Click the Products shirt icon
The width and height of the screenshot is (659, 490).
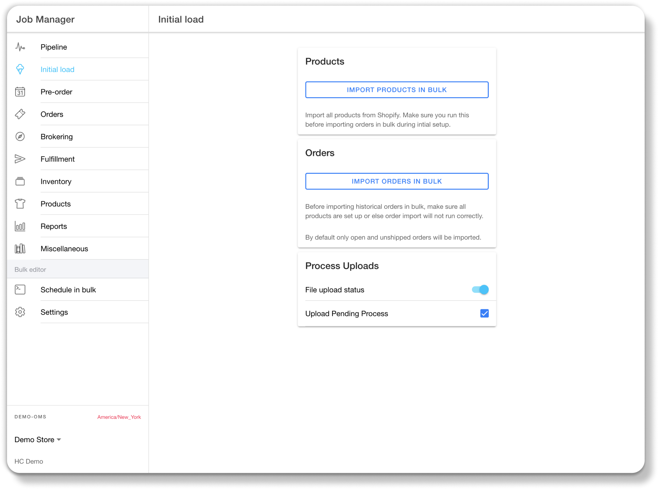coord(20,204)
